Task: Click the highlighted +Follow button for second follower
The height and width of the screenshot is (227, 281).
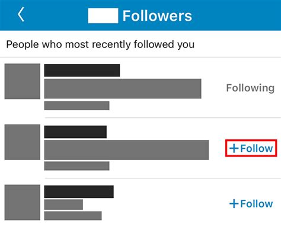Action: click(x=251, y=148)
